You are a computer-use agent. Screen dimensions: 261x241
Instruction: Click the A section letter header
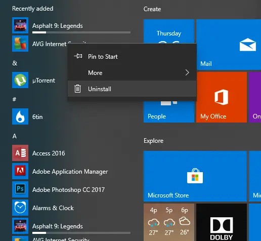[15, 136]
